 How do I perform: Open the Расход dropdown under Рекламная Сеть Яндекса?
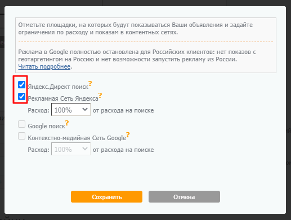point(71,110)
